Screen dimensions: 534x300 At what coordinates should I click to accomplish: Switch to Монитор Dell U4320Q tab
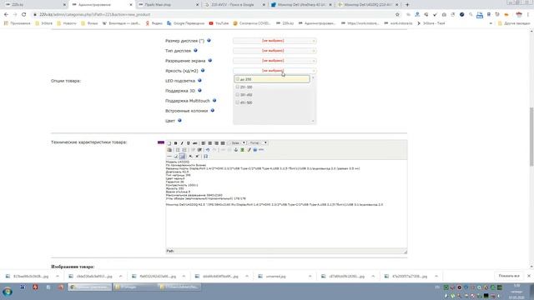point(367,5)
